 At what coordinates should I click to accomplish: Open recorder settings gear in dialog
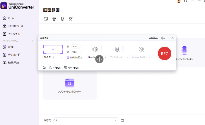pos(163,38)
